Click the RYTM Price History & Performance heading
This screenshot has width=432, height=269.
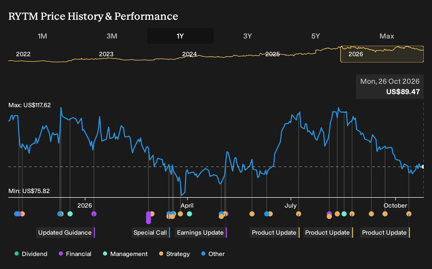pos(93,16)
